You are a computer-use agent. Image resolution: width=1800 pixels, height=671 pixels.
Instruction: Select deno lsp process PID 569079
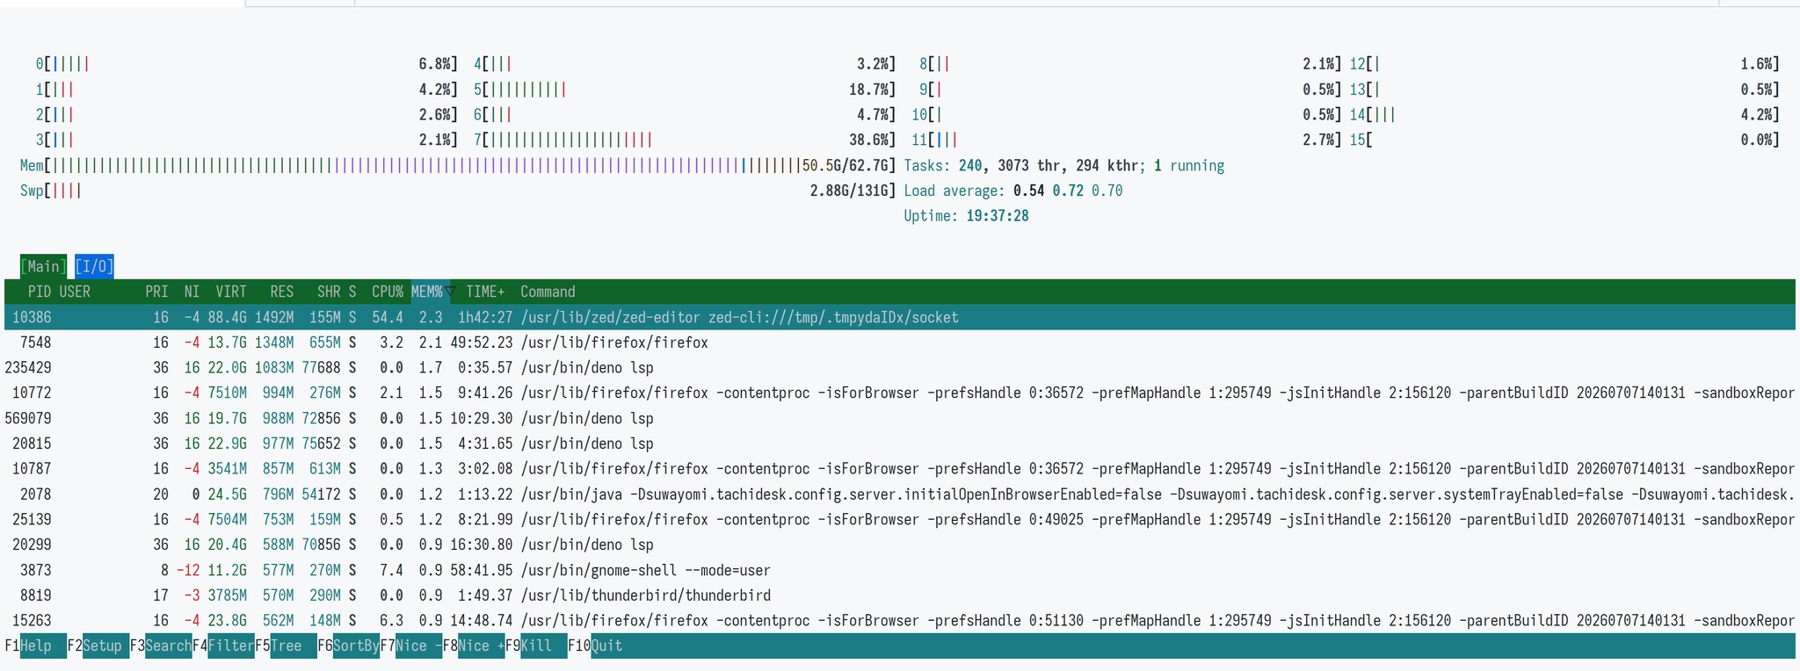pyautogui.click(x=900, y=418)
